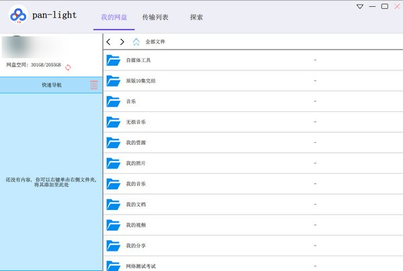Select the 音乐 folder
The image size is (403, 271).
pos(131,101)
